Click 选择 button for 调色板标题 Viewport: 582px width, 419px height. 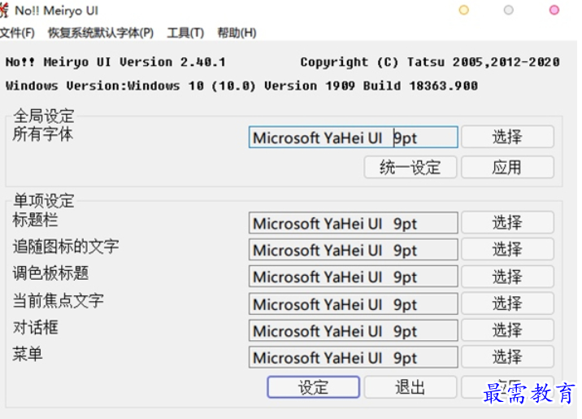point(507,277)
